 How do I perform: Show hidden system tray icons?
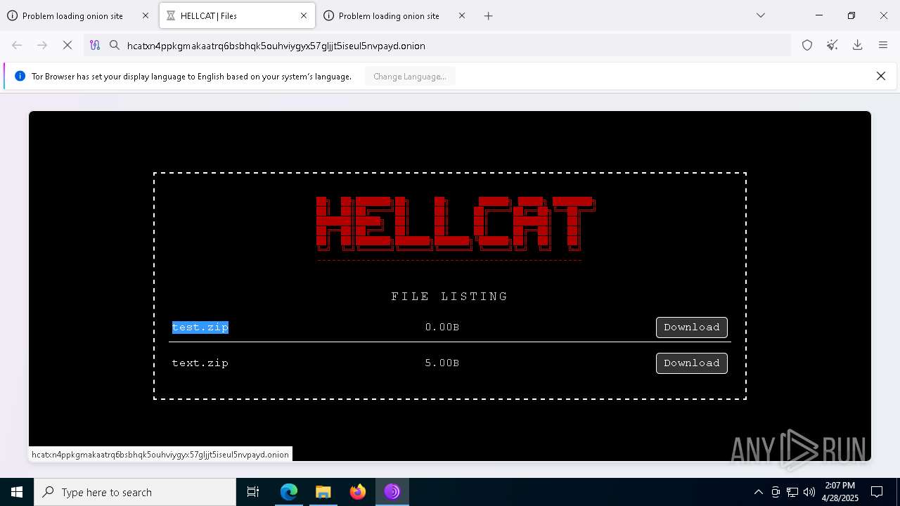click(x=758, y=492)
